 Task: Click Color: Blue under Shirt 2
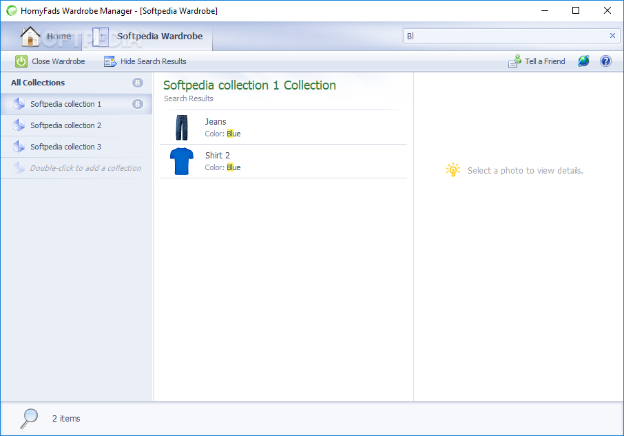coord(222,167)
